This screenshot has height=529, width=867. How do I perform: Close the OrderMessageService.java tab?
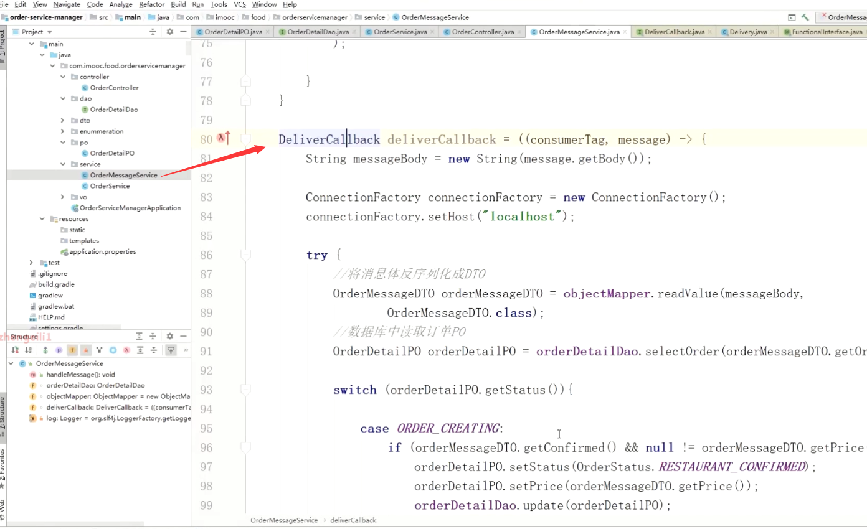(x=625, y=32)
